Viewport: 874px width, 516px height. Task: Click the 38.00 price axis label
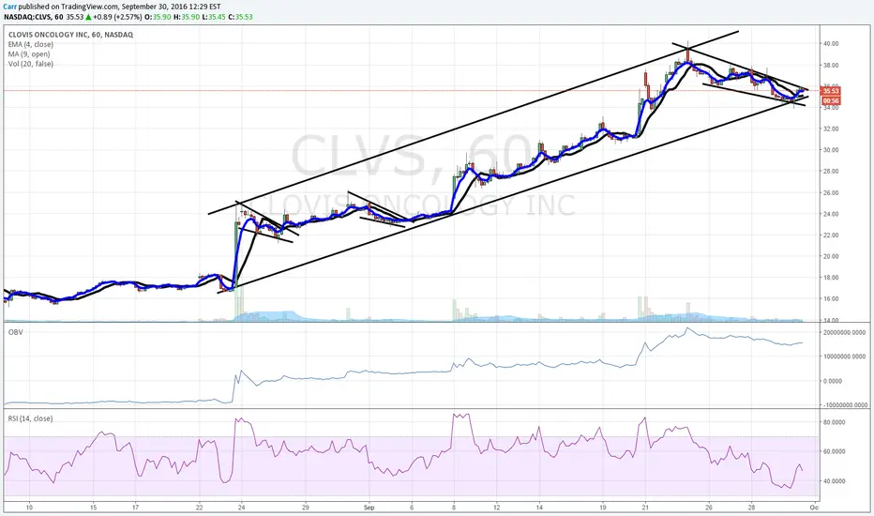click(831, 65)
